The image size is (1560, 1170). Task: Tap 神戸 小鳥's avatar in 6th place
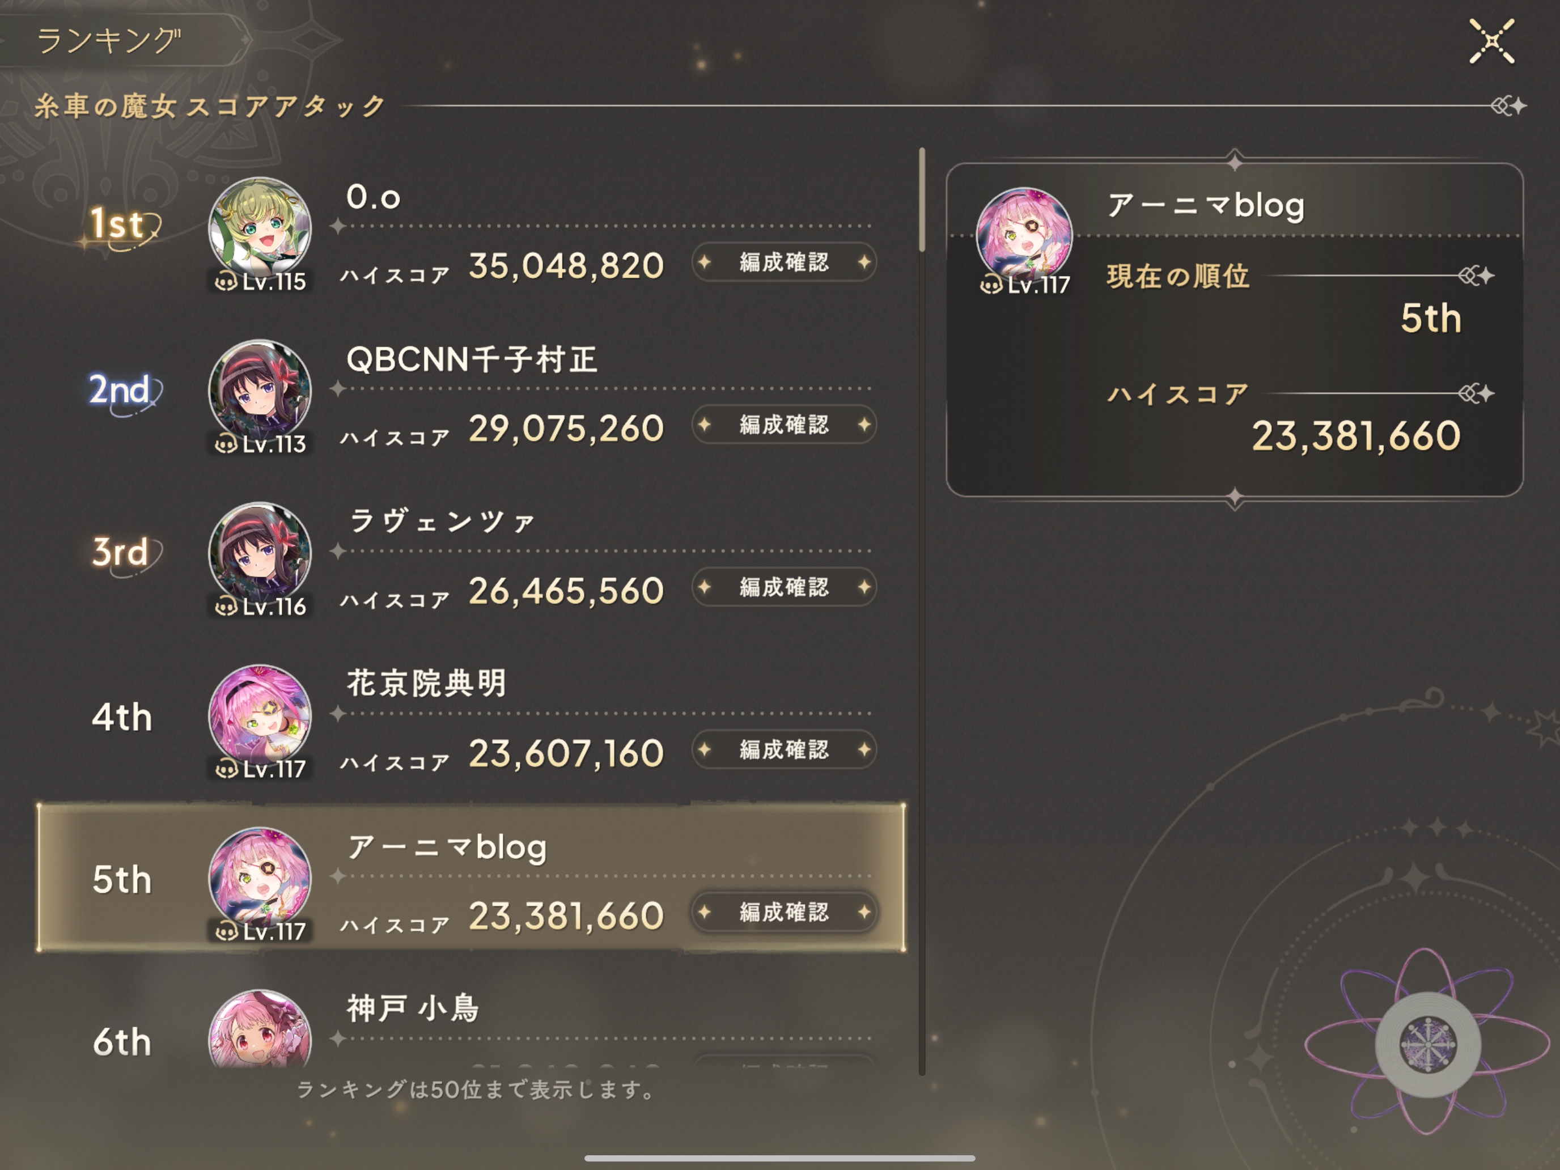tap(260, 1029)
